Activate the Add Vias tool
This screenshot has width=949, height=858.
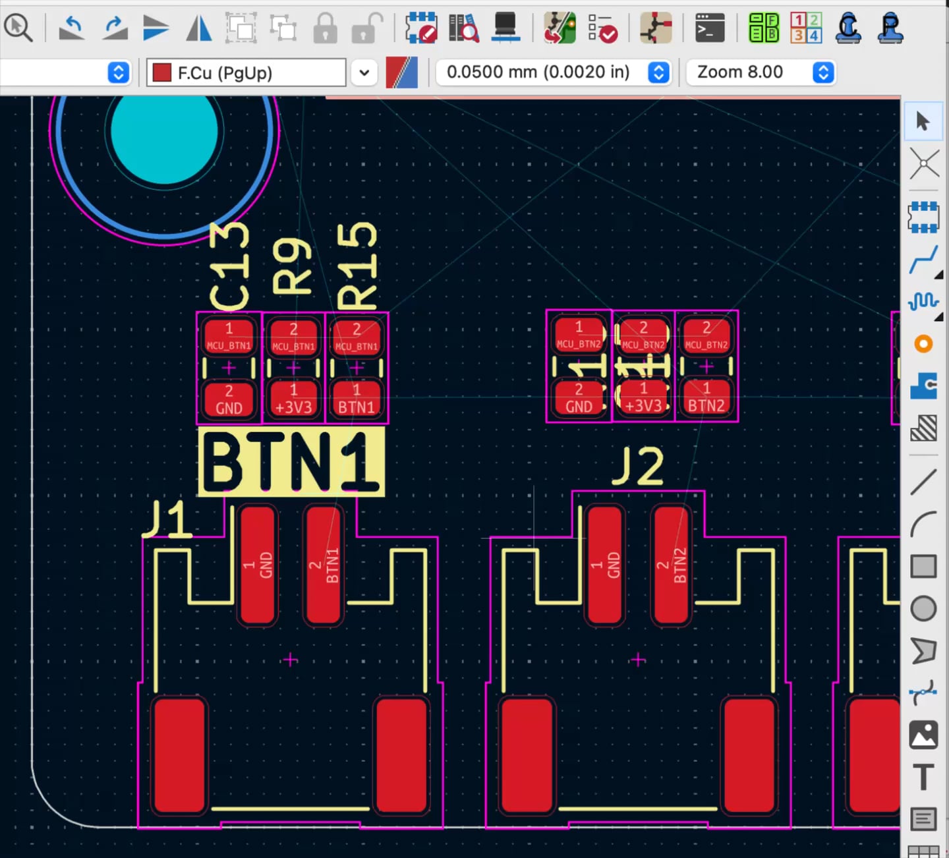coord(923,344)
